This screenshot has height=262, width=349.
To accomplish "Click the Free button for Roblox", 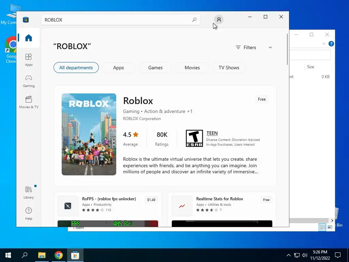I will click(x=261, y=99).
